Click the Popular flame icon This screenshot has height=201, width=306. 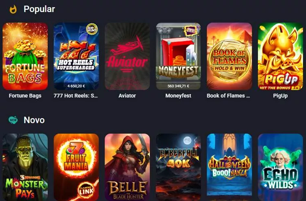point(13,9)
